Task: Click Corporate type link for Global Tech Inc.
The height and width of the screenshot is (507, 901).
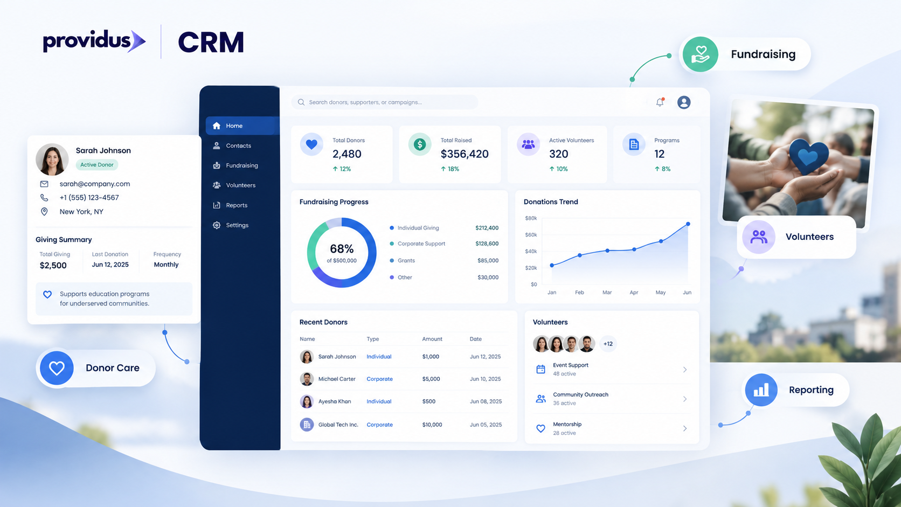Action: click(x=379, y=425)
